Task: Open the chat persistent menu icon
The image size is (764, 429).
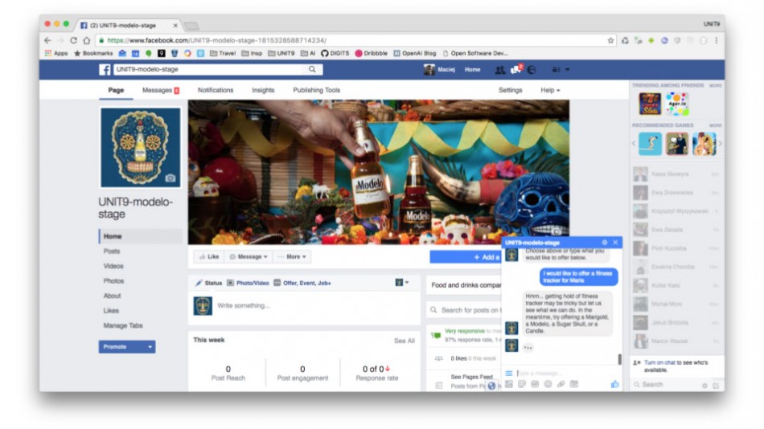Action: 509,373
